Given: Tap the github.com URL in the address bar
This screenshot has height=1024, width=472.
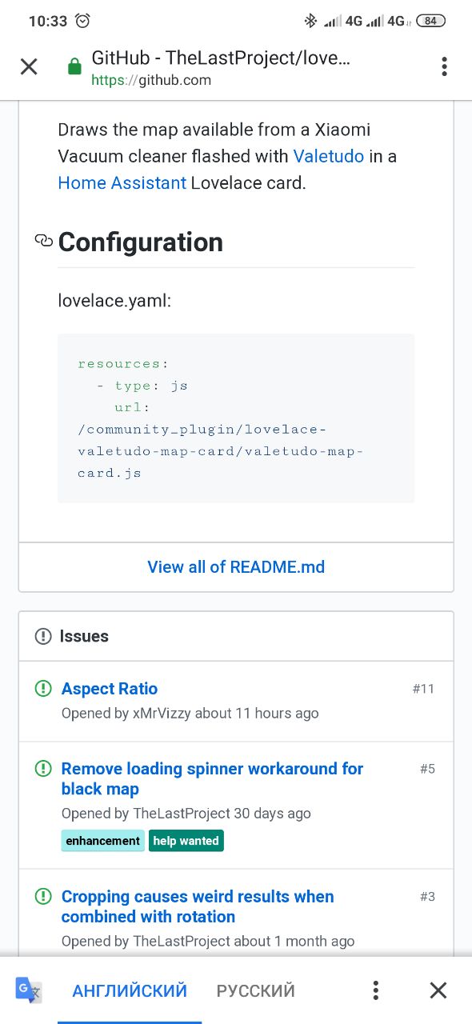Looking at the screenshot, I should click(x=151, y=80).
